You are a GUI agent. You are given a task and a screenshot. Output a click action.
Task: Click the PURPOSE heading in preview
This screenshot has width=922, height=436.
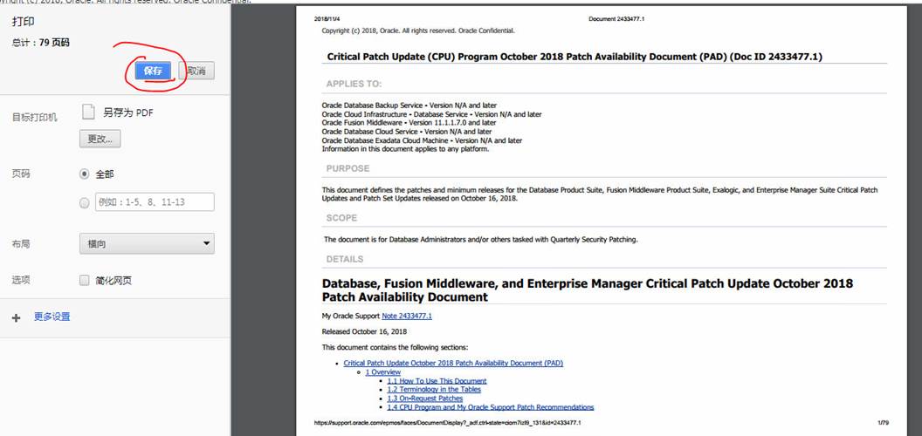348,168
